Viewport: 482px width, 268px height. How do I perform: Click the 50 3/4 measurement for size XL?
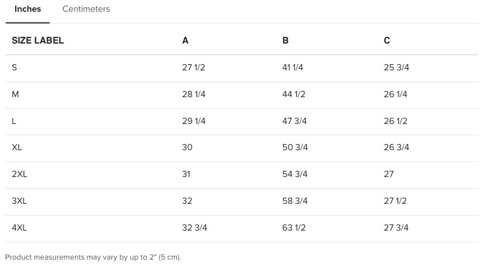(295, 147)
